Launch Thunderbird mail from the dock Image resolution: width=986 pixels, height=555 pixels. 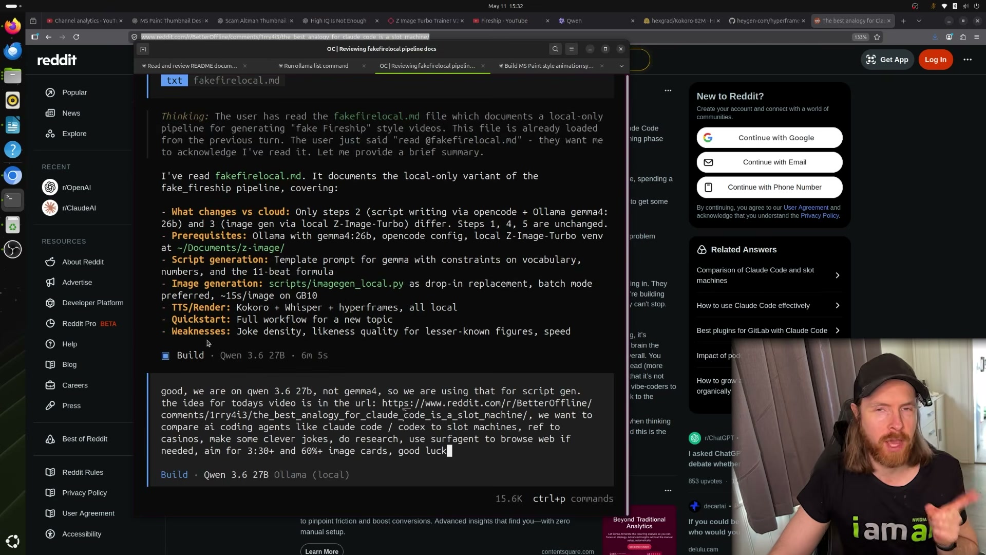pyautogui.click(x=13, y=50)
